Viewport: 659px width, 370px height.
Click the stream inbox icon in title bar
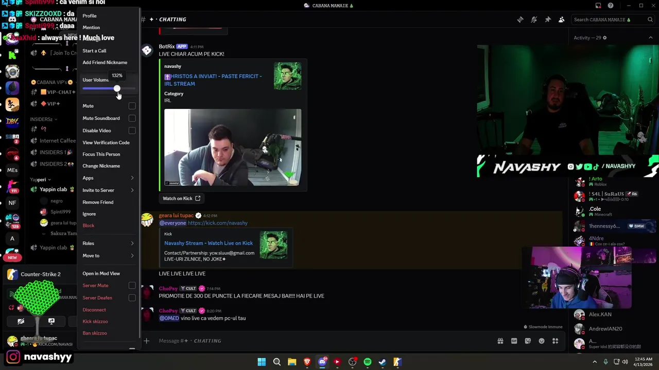(x=598, y=6)
